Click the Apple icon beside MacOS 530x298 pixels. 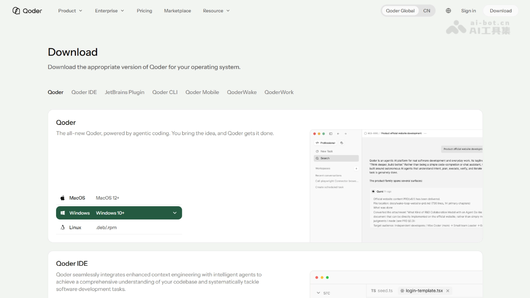click(x=63, y=198)
